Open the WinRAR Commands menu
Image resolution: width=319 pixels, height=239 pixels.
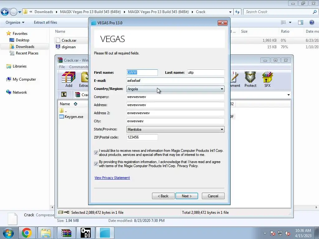tap(79, 67)
